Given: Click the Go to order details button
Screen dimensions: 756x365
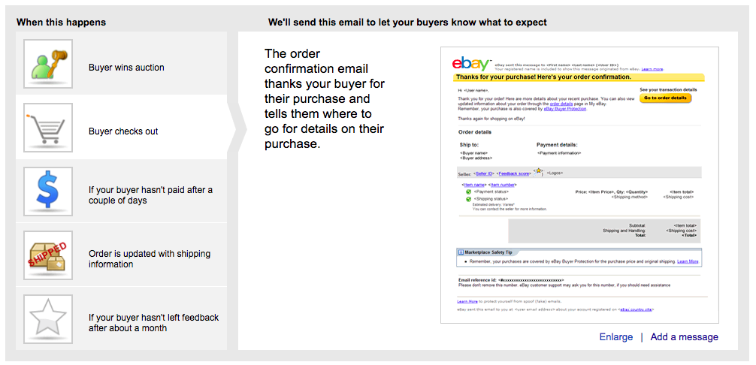Looking at the screenshot, I should (x=665, y=98).
